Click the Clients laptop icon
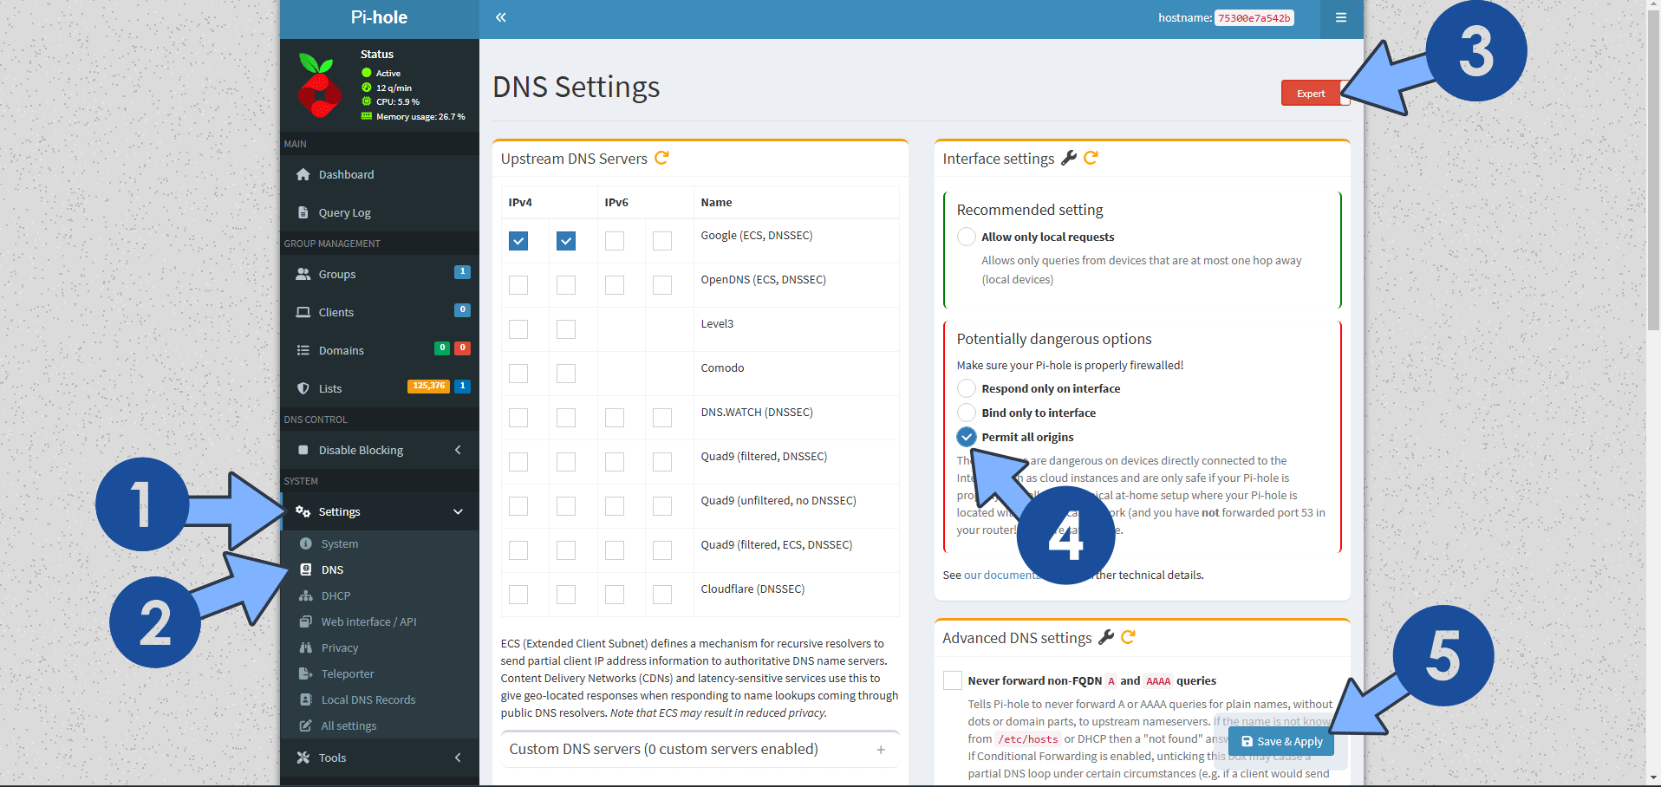 click(x=303, y=312)
